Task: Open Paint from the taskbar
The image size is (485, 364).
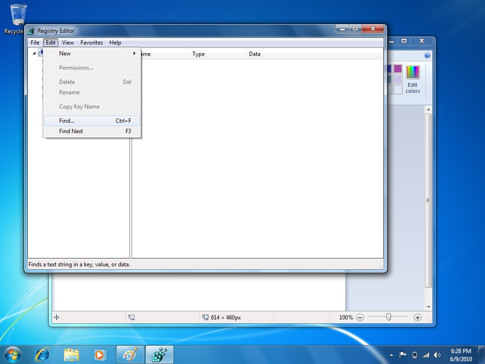Action: point(130,354)
